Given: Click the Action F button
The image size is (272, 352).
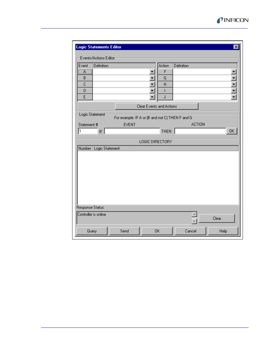Looking at the screenshot, I should tap(165, 72).
